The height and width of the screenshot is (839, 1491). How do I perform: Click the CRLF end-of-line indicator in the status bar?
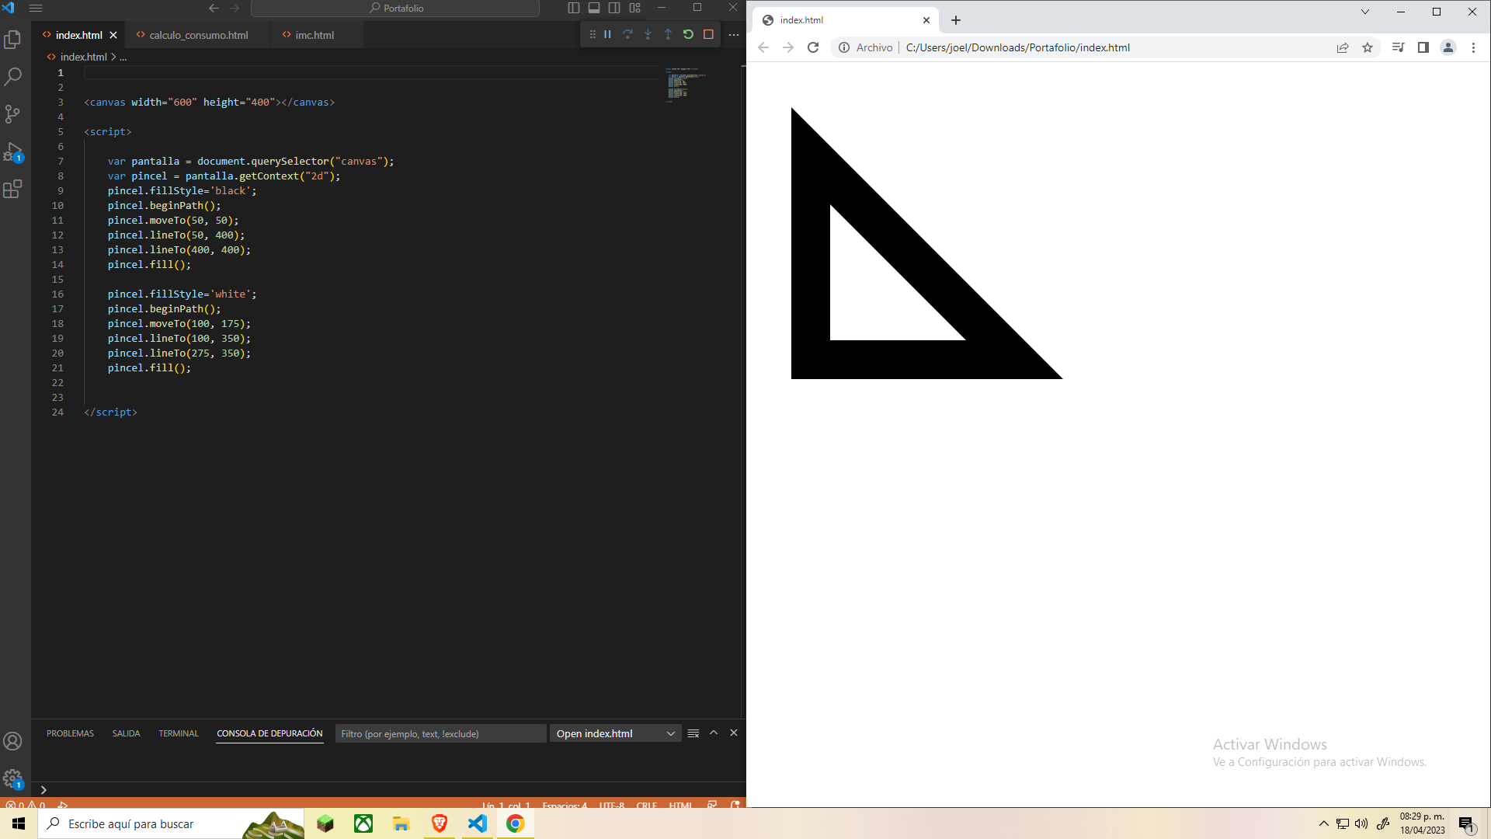click(647, 806)
